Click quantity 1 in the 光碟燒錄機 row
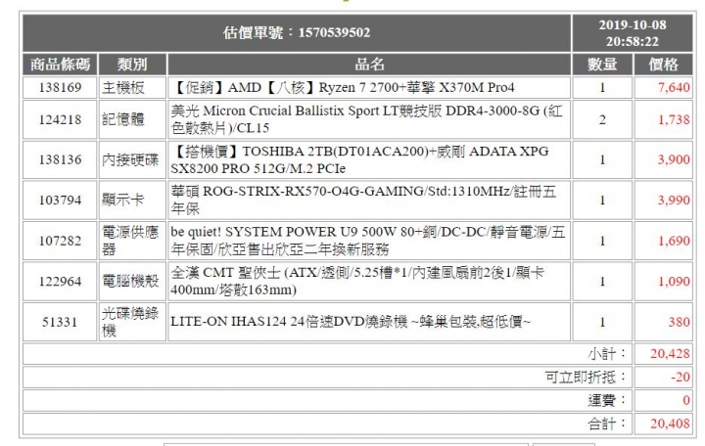This screenshot has width=705, height=446. pos(602,322)
